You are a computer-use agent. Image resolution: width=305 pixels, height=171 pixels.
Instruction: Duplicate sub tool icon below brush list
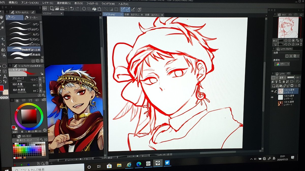[x=38, y=61]
